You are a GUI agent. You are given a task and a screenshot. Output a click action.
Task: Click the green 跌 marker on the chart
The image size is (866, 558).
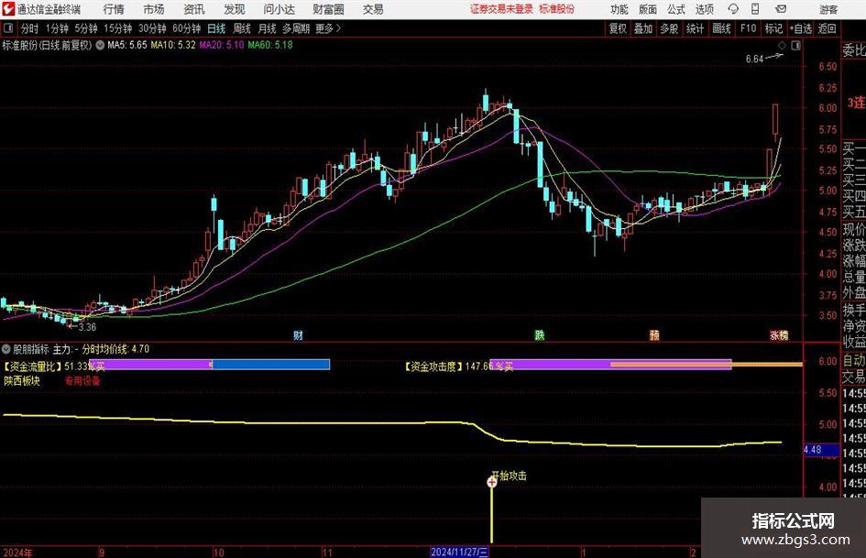pos(540,334)
